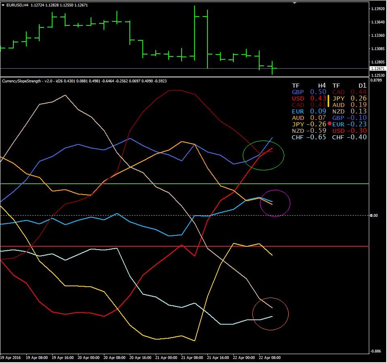This screenshot has width=387, height=363.
Task: Click the USD H4 value 0.43
Action: pyautogui.click(x=318, y=98)
